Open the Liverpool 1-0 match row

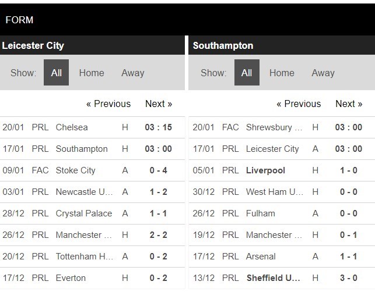(282, 170)
